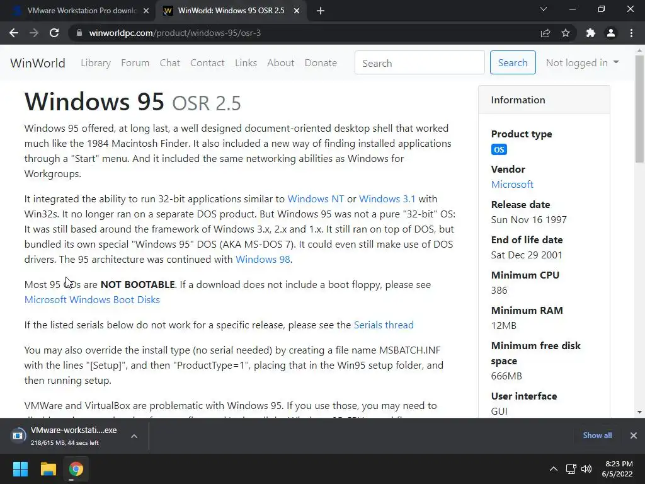Open the clock showing 8:23 PM
645x484 pixels.
pos(617,469)
